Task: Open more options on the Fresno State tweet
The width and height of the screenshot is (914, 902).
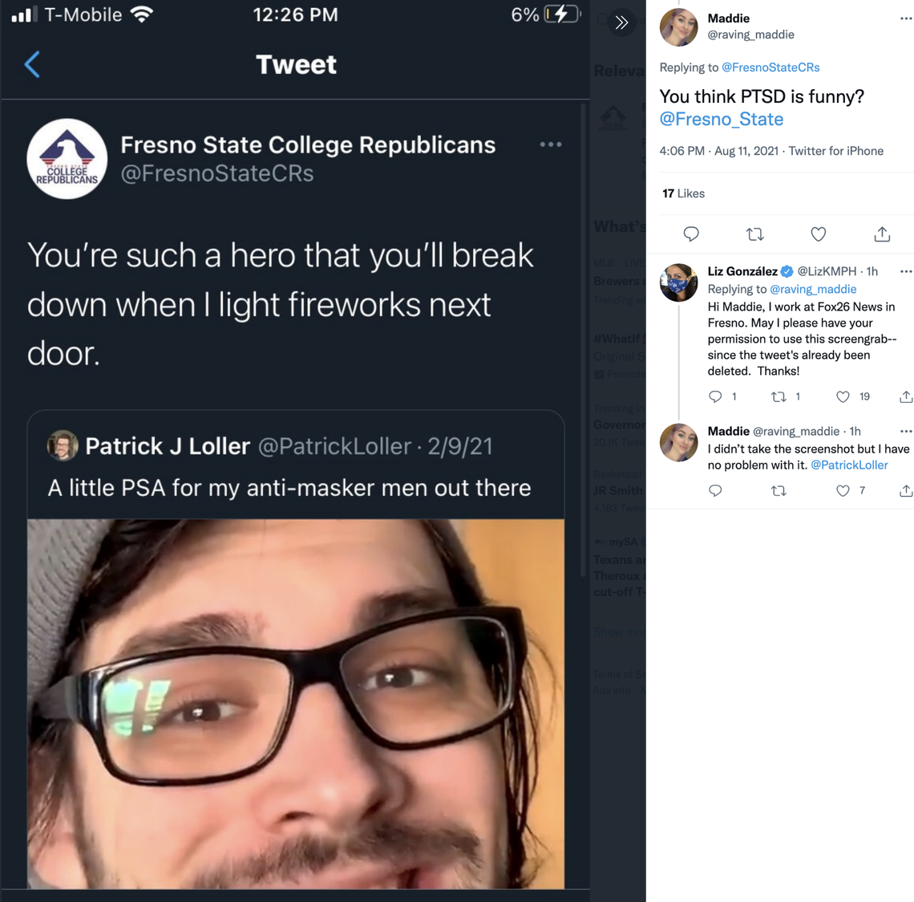Action: (x=551, y=144)
